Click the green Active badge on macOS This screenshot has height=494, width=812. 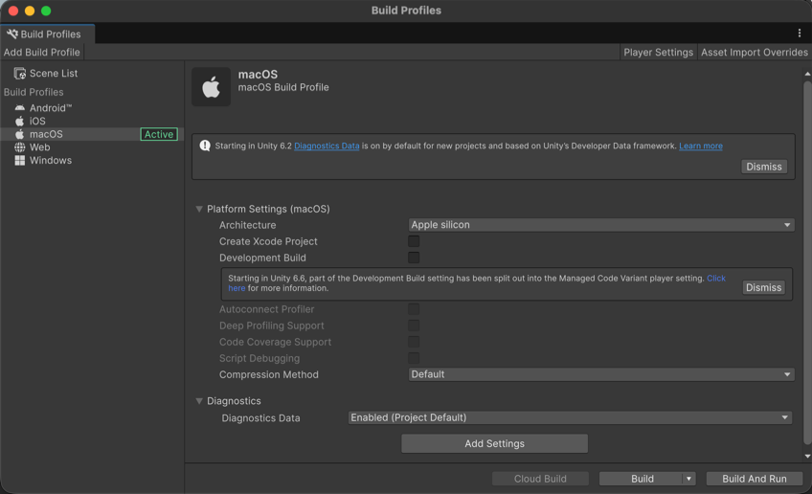click(x=159, y=134)
